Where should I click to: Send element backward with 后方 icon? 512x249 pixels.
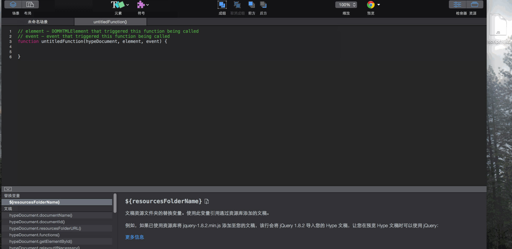point(263,5)
